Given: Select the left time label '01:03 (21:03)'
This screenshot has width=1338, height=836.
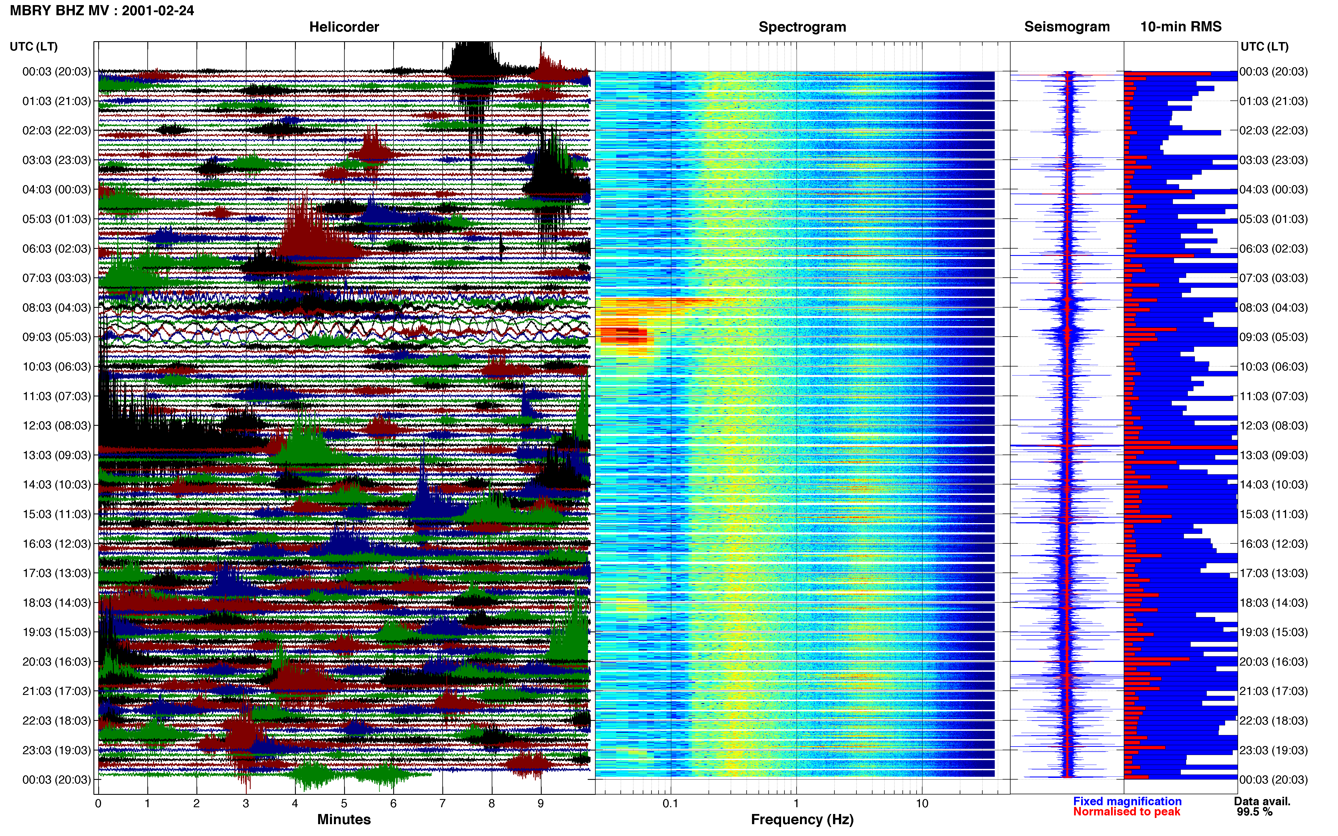Looking at the screenshot, I should [x=56, y=101].
